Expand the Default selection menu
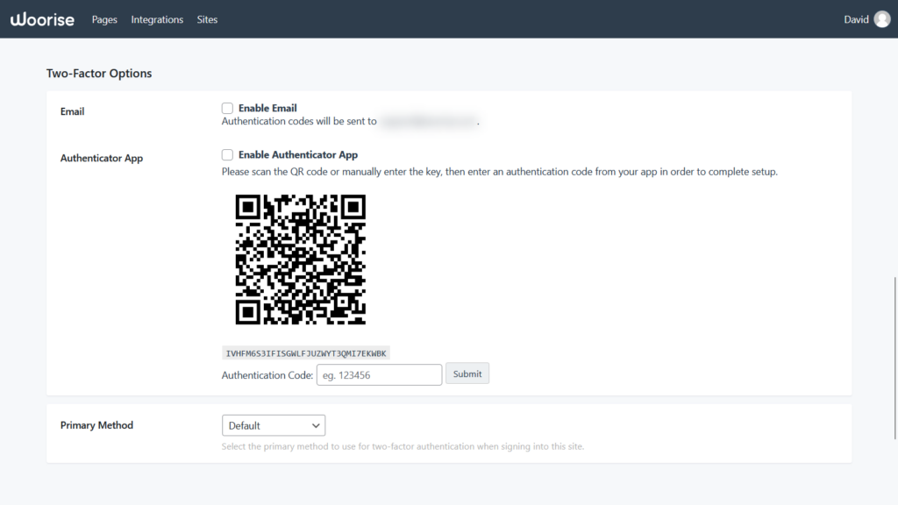 coord(273,424)
